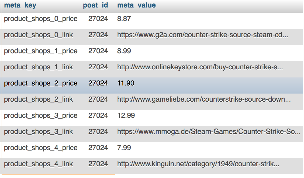The height and width of the screenshot is (178, 304).
Task: Click the onlinekeystore.com URL value cell
Action: (x=209, y=69)
